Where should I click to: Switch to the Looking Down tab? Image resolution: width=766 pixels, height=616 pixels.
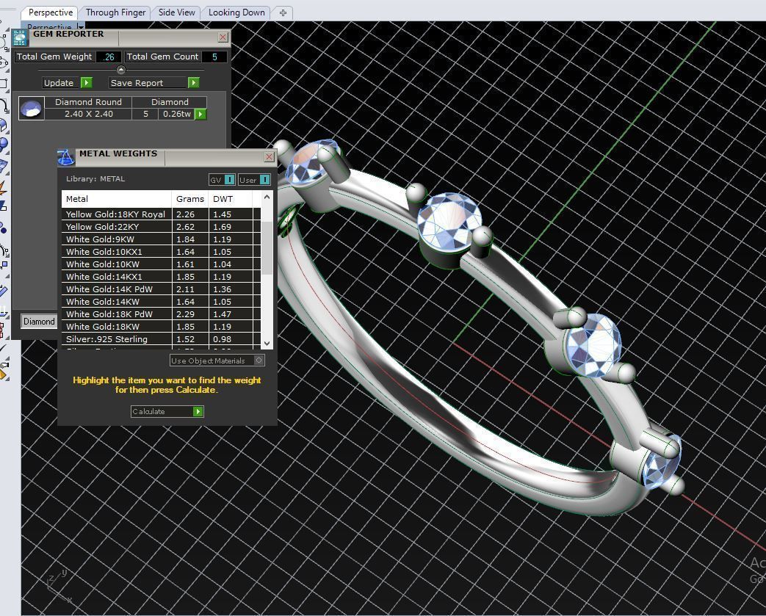pyautogui.click(x=236, y=12)
